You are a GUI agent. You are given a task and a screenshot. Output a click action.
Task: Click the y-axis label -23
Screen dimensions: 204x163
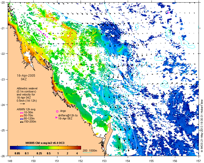coord(3,79)
